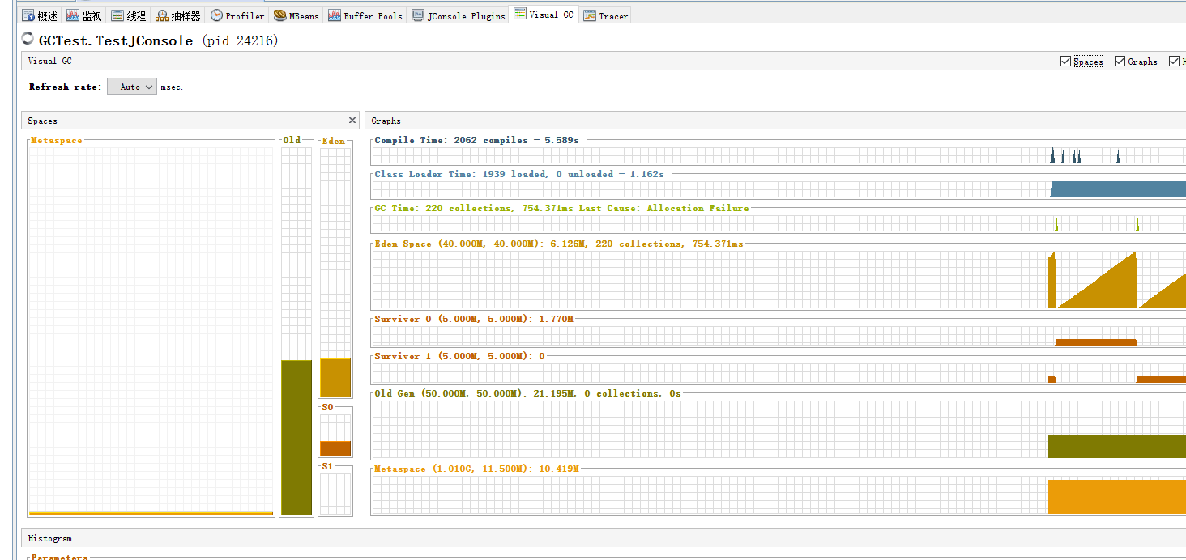Collapse the Histogram section header
The width and height of the screenshot is (1186, 560).
click(49, 538)
